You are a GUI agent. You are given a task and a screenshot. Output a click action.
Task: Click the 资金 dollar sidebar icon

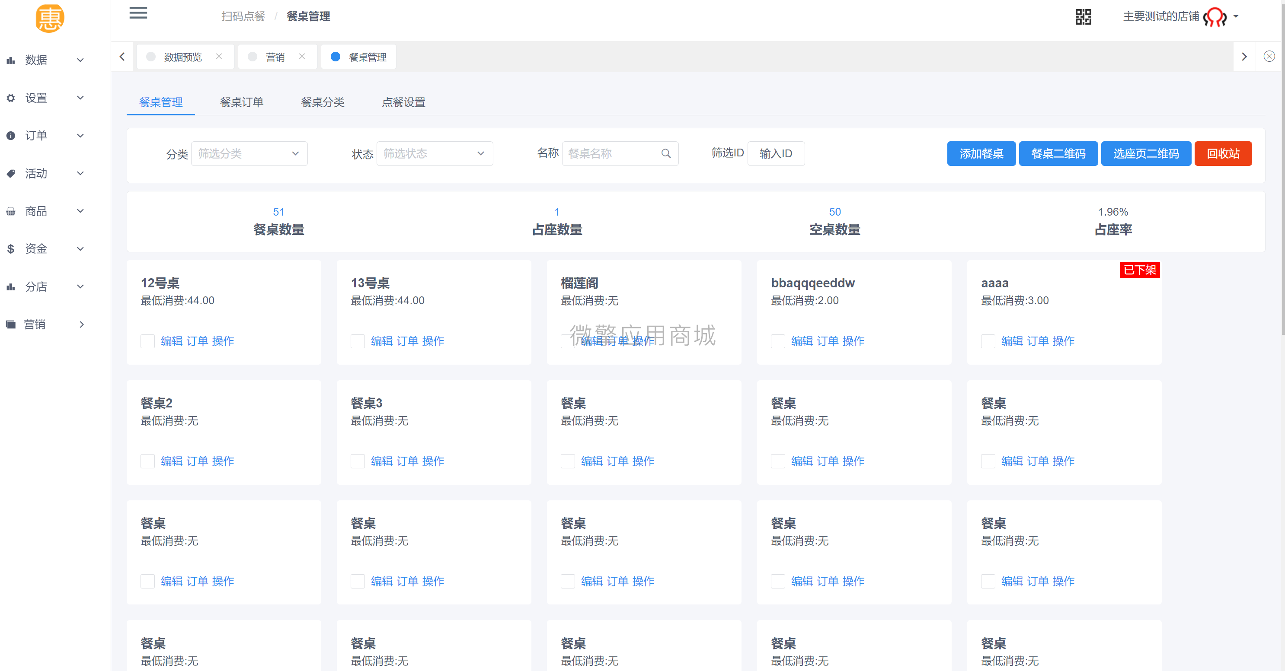(x=10, y=249)
